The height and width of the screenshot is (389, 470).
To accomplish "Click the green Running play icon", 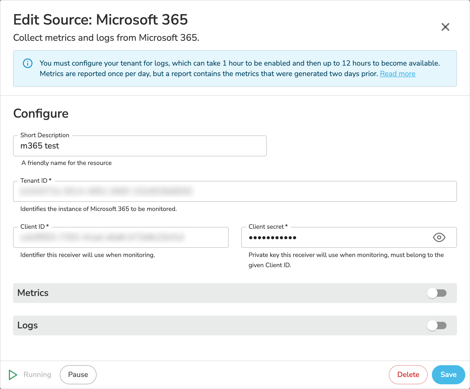I will coord(13,375).
